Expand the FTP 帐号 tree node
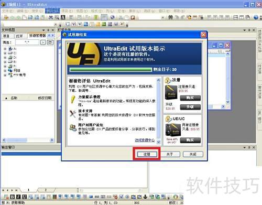 5,75
